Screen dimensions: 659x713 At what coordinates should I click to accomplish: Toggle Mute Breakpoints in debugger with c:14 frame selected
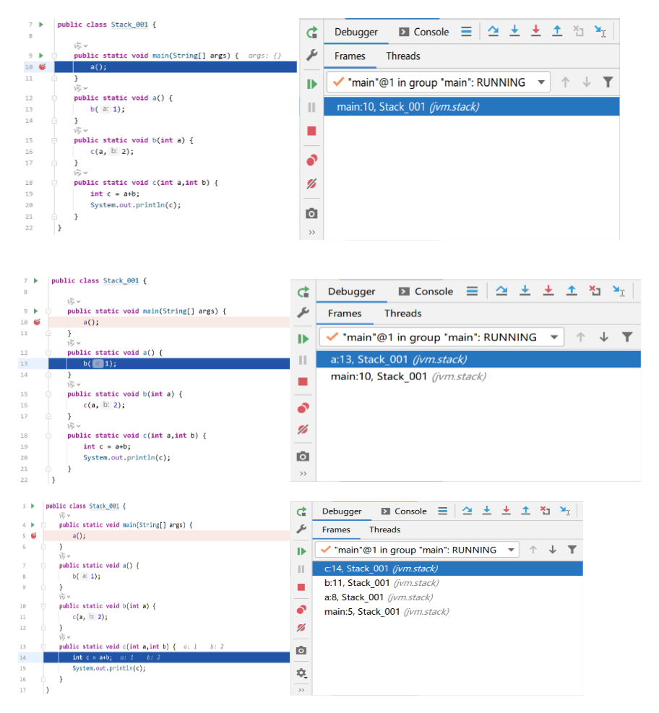click(x=301, y=628)
